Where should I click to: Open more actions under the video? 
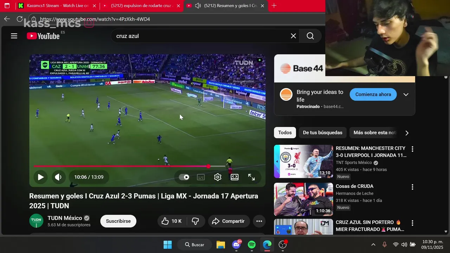[259, 221]
